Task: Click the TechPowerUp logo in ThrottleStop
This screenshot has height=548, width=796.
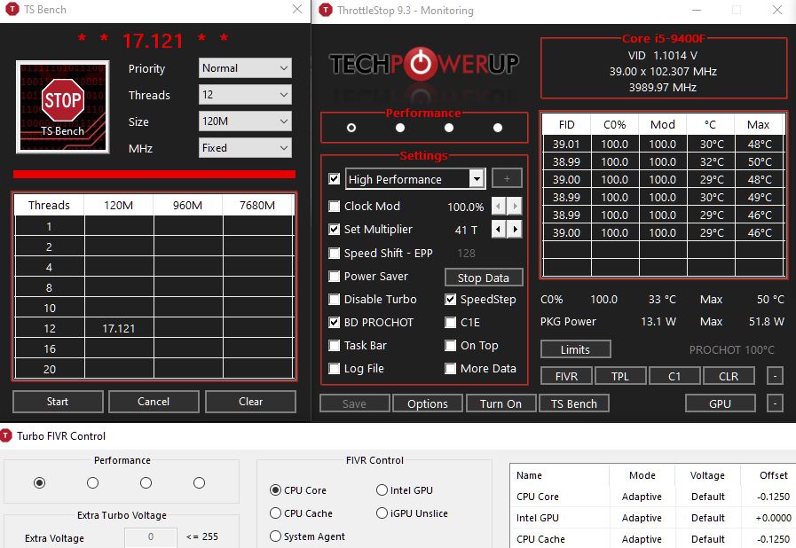Action: pyautogui.click(x=424, y=64)
